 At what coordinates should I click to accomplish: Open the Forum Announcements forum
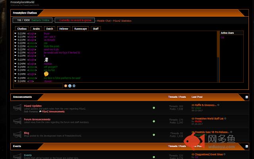(37, 119)
